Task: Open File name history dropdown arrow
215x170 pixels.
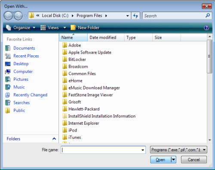Action: (x=143, y=150)
